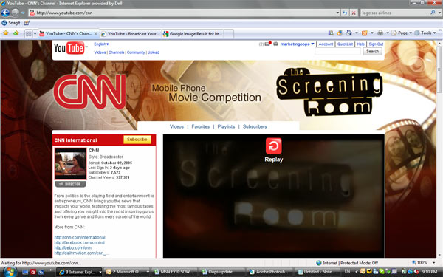Click the YouTube Search button

click(372, 52)
